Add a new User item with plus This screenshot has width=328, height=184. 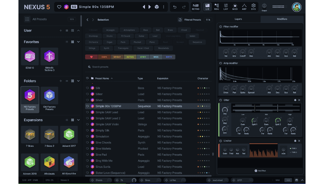(x=61, y=30)
